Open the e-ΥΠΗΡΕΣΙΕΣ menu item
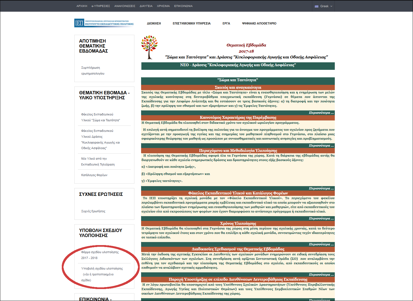The image size is (413, 301). click(101, 6)
